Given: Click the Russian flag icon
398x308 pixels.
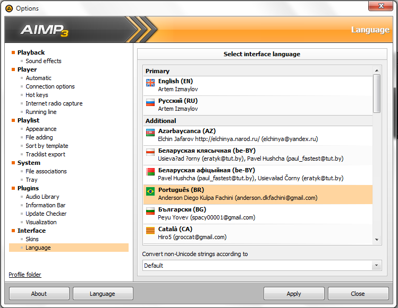Looking at the screenshot, I should [x=150, y=102].
